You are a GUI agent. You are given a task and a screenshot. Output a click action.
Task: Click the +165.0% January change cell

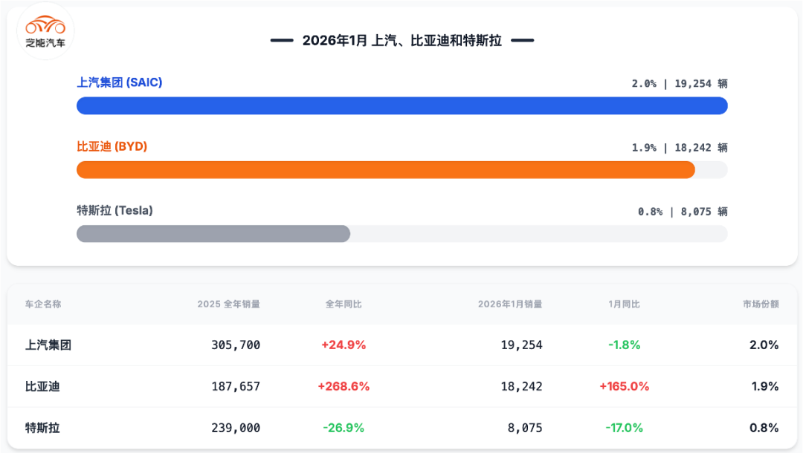(625, 386)
